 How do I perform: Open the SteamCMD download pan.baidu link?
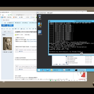[32, 40]
